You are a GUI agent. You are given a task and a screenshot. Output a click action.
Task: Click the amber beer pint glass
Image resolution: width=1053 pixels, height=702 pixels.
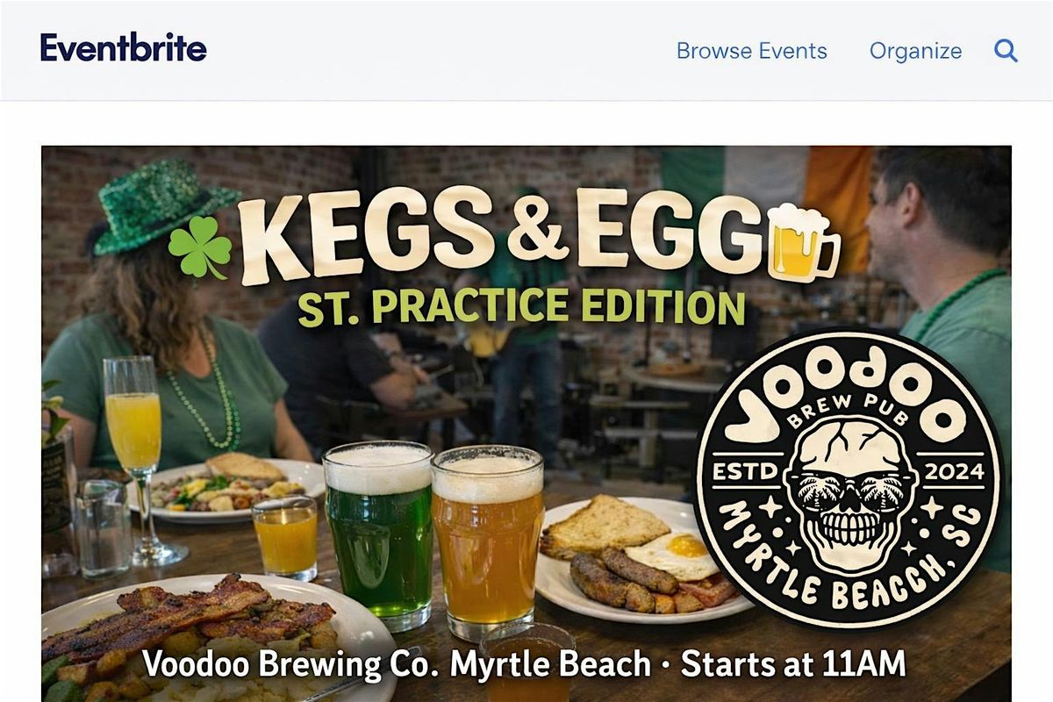(x=488, y=540)
